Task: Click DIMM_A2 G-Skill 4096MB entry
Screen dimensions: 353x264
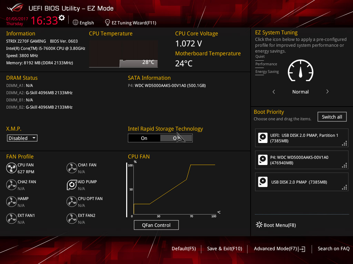Action: [x=39, y=93]
